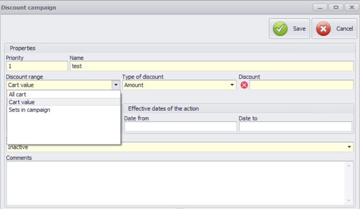This screenshot has height=209, width=360.
Task: Click the Cancel button label
Action: pos(344,28)
